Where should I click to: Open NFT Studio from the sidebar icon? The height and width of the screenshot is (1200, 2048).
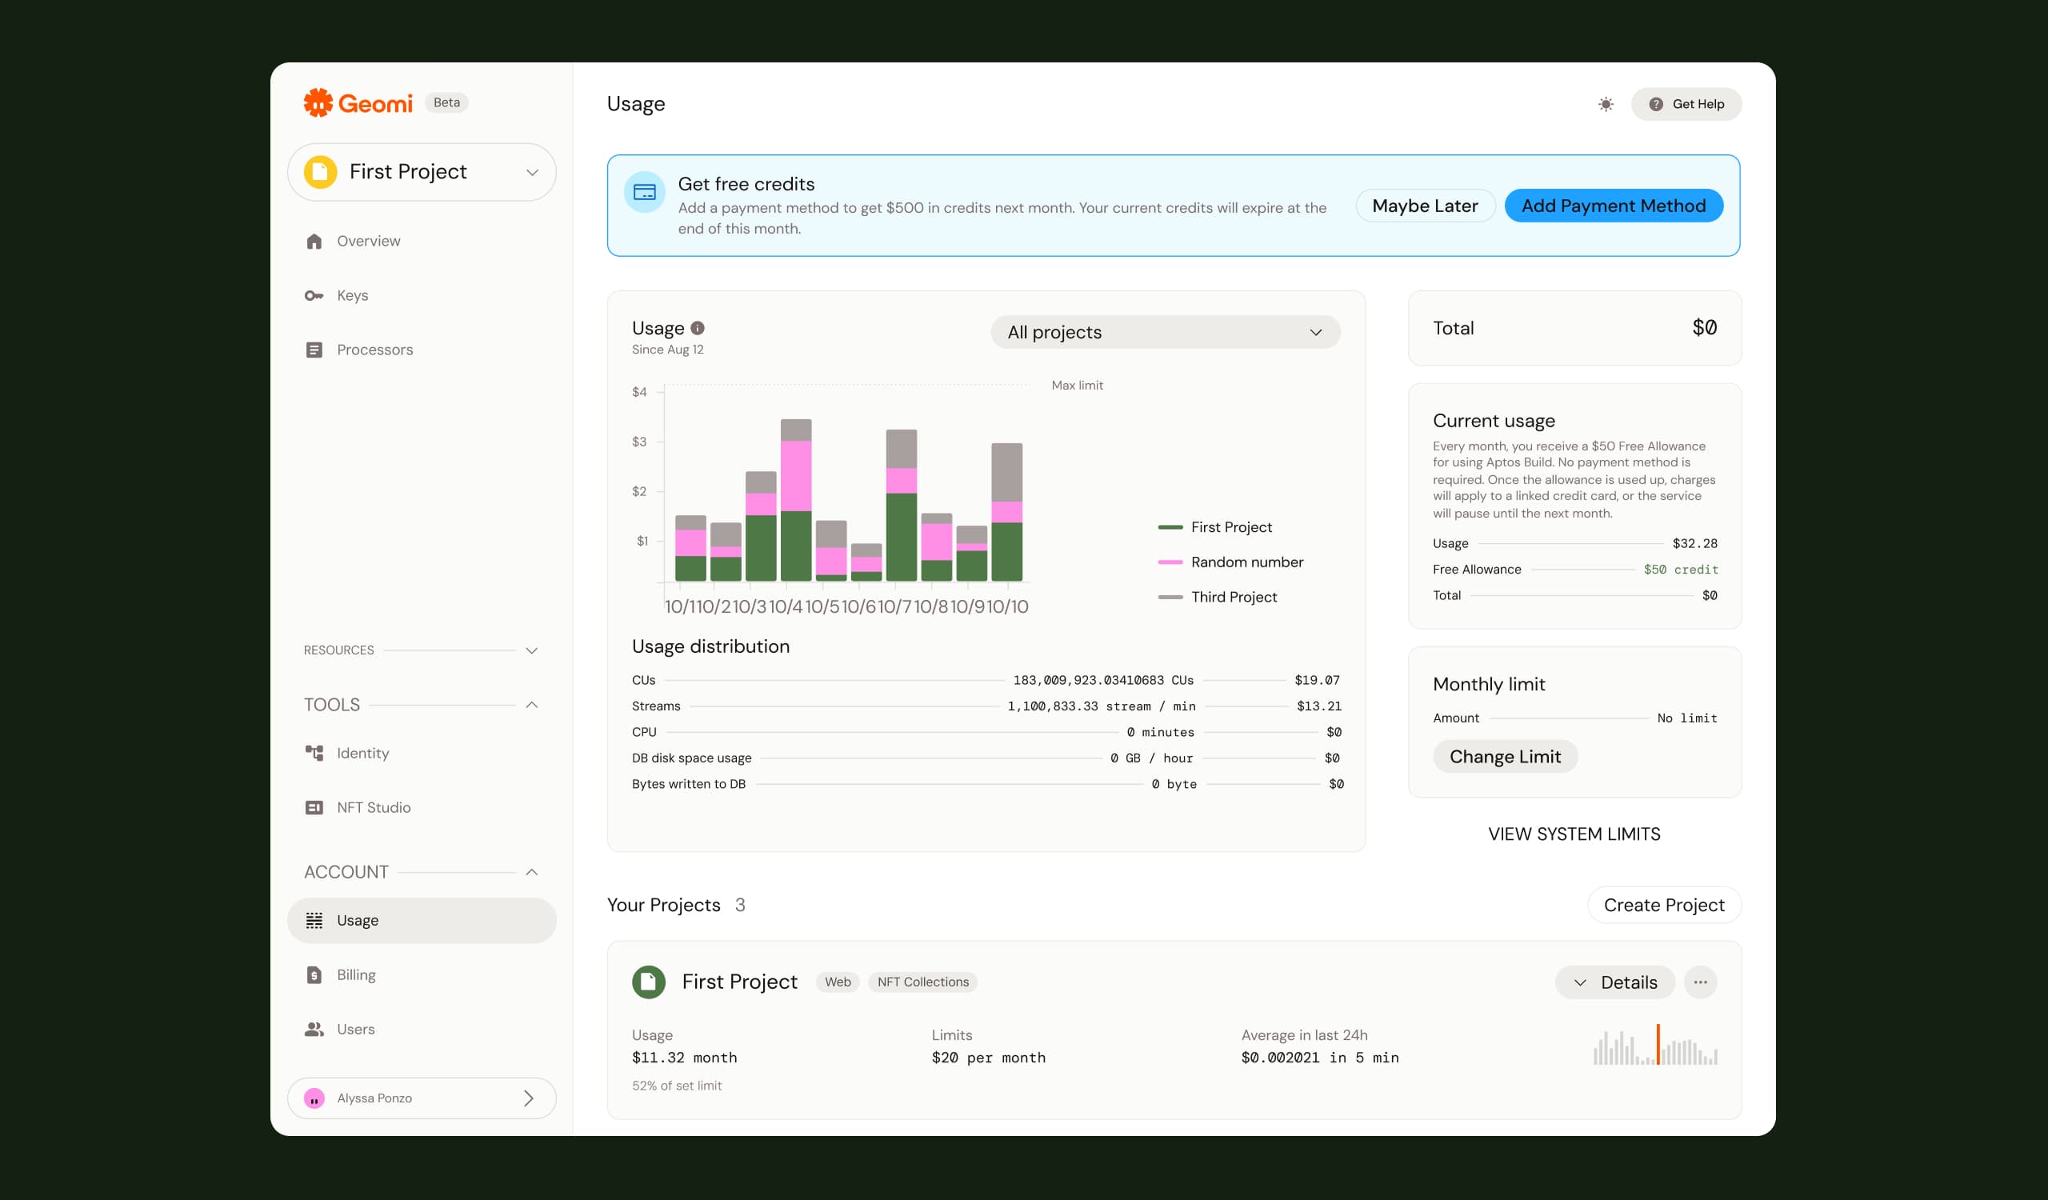click(x=314, y=806)
